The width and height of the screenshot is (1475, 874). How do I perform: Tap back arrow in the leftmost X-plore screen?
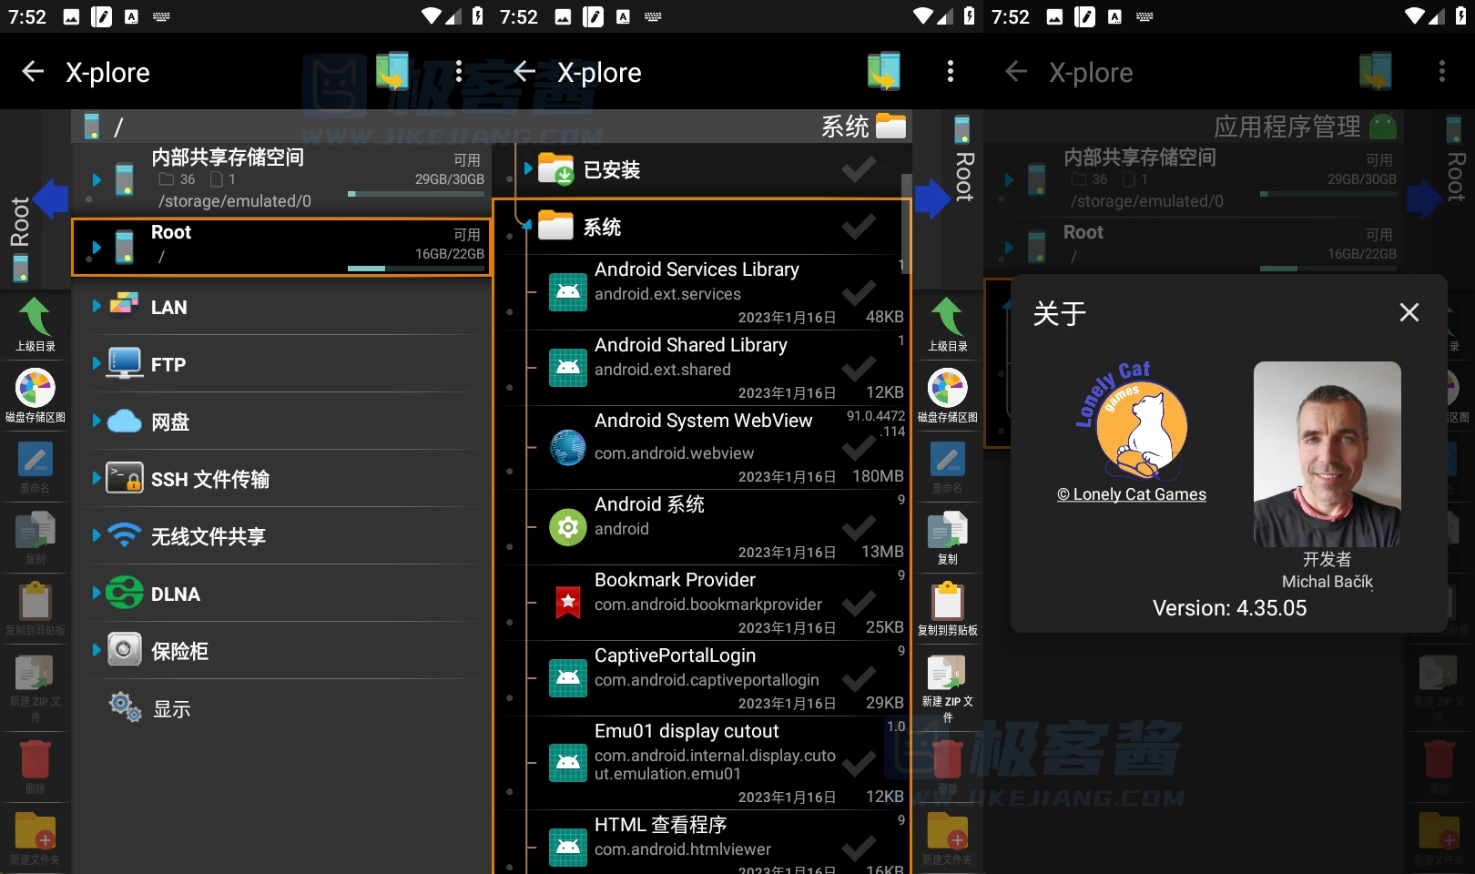pos(33,72)
